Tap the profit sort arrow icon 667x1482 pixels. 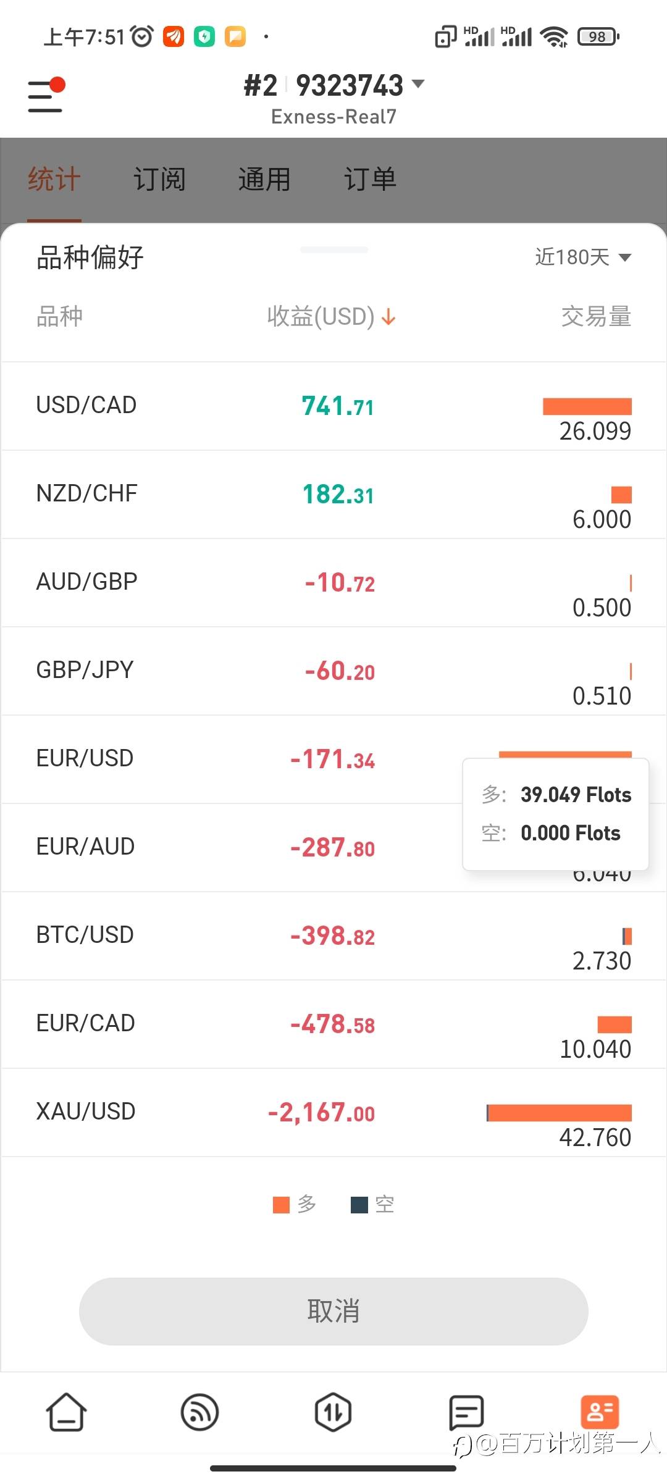coord(388,317)
